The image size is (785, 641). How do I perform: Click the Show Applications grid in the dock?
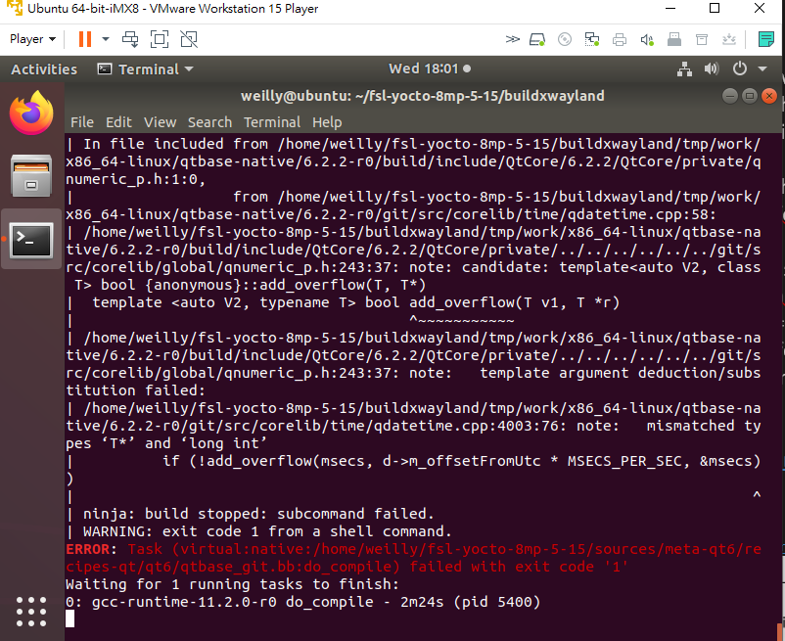31,612
